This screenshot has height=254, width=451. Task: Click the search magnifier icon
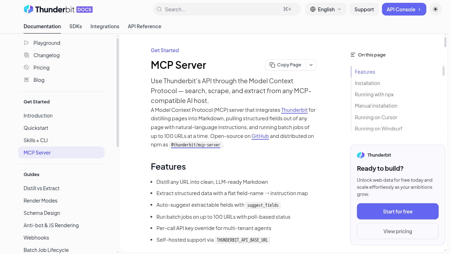tap(159, 9)
